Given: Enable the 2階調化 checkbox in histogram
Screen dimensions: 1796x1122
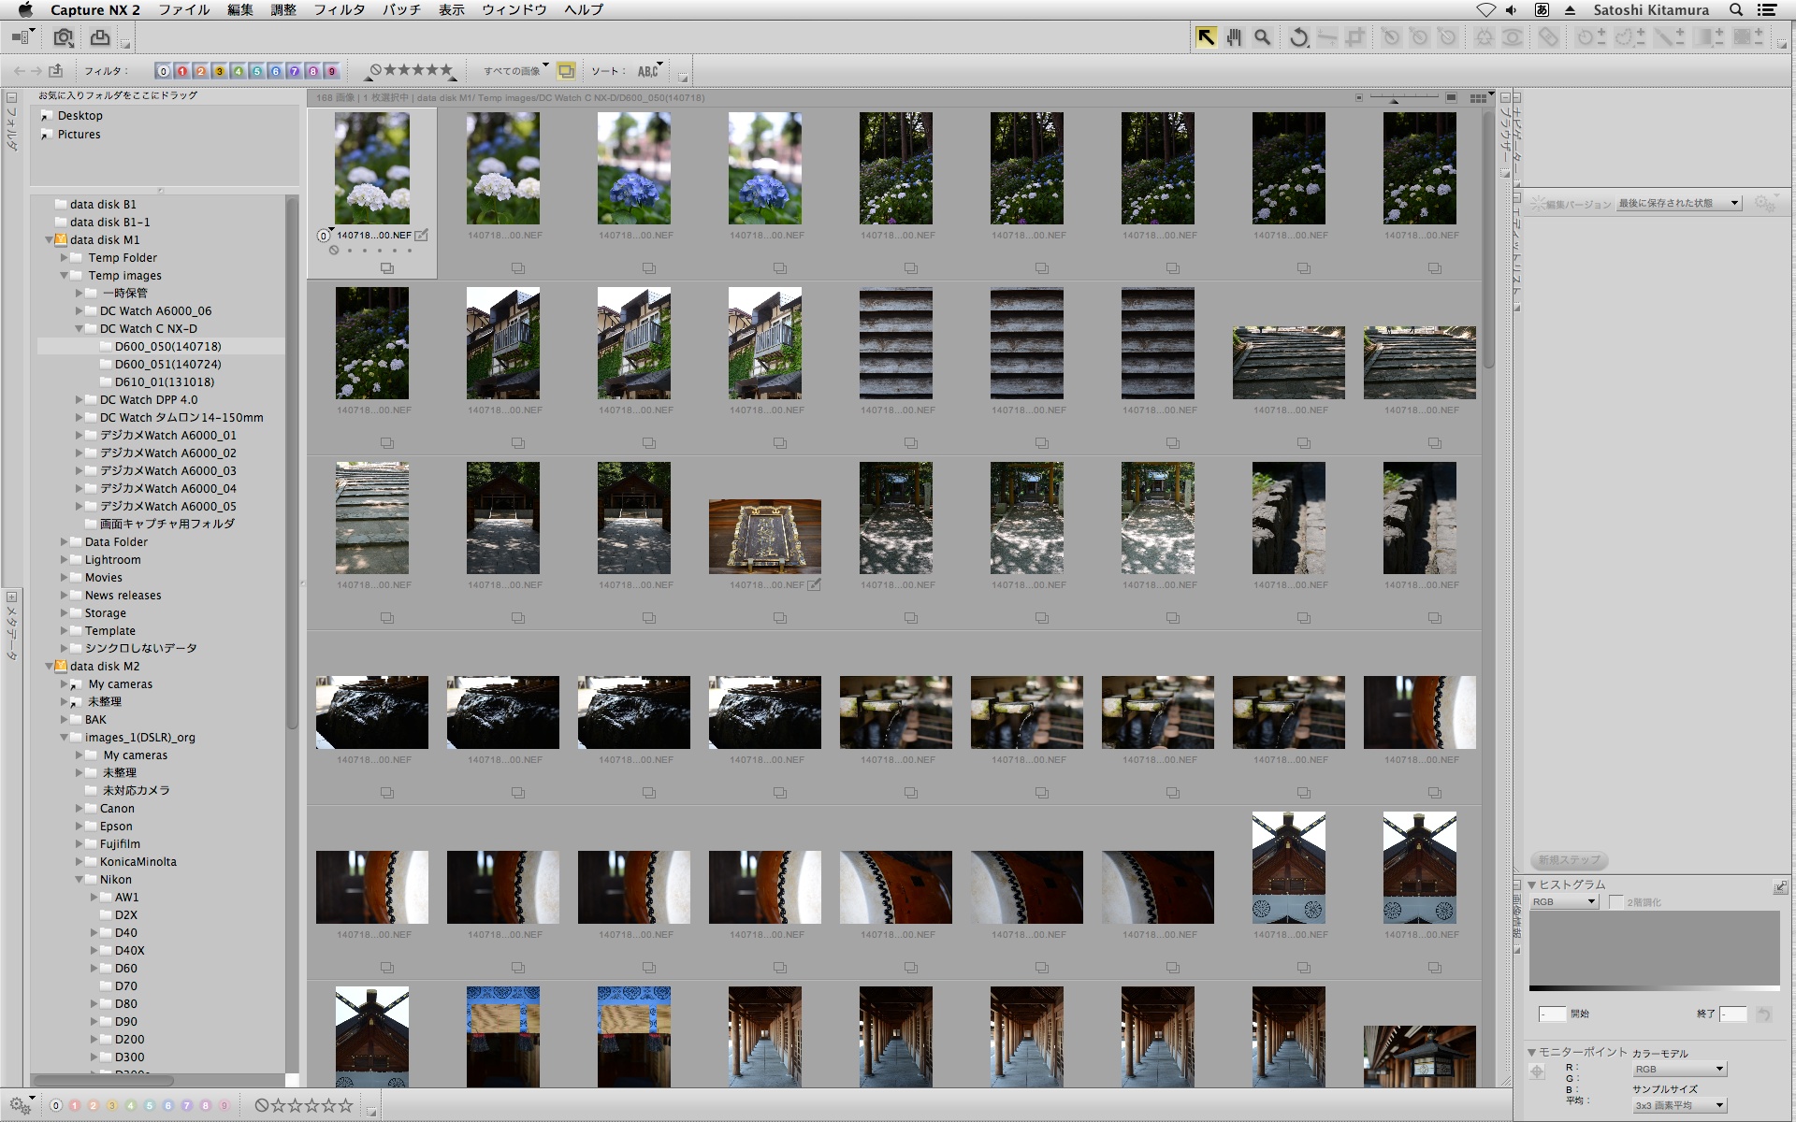Looking at the screenshot, I should [x=1615, y=901].
